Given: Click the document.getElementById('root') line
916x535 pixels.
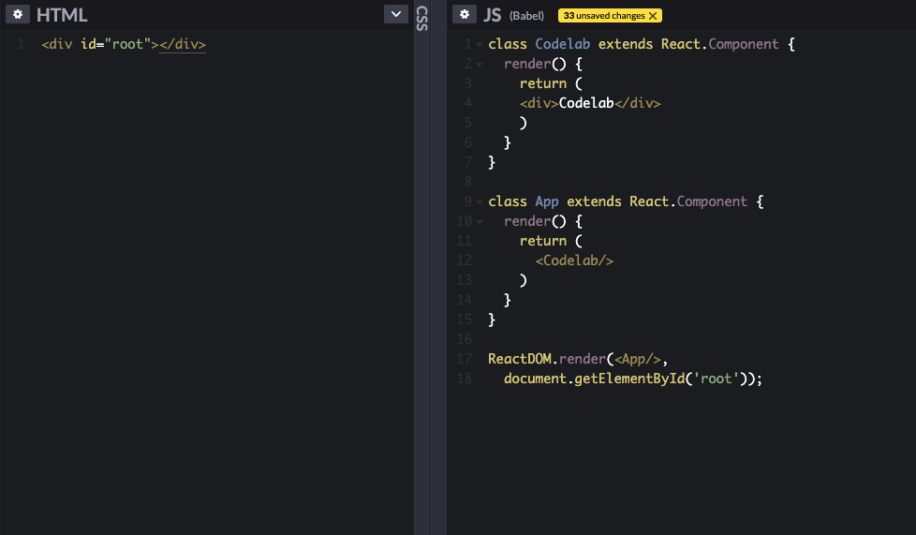Looking at the screenshot, I should [633, 379].
